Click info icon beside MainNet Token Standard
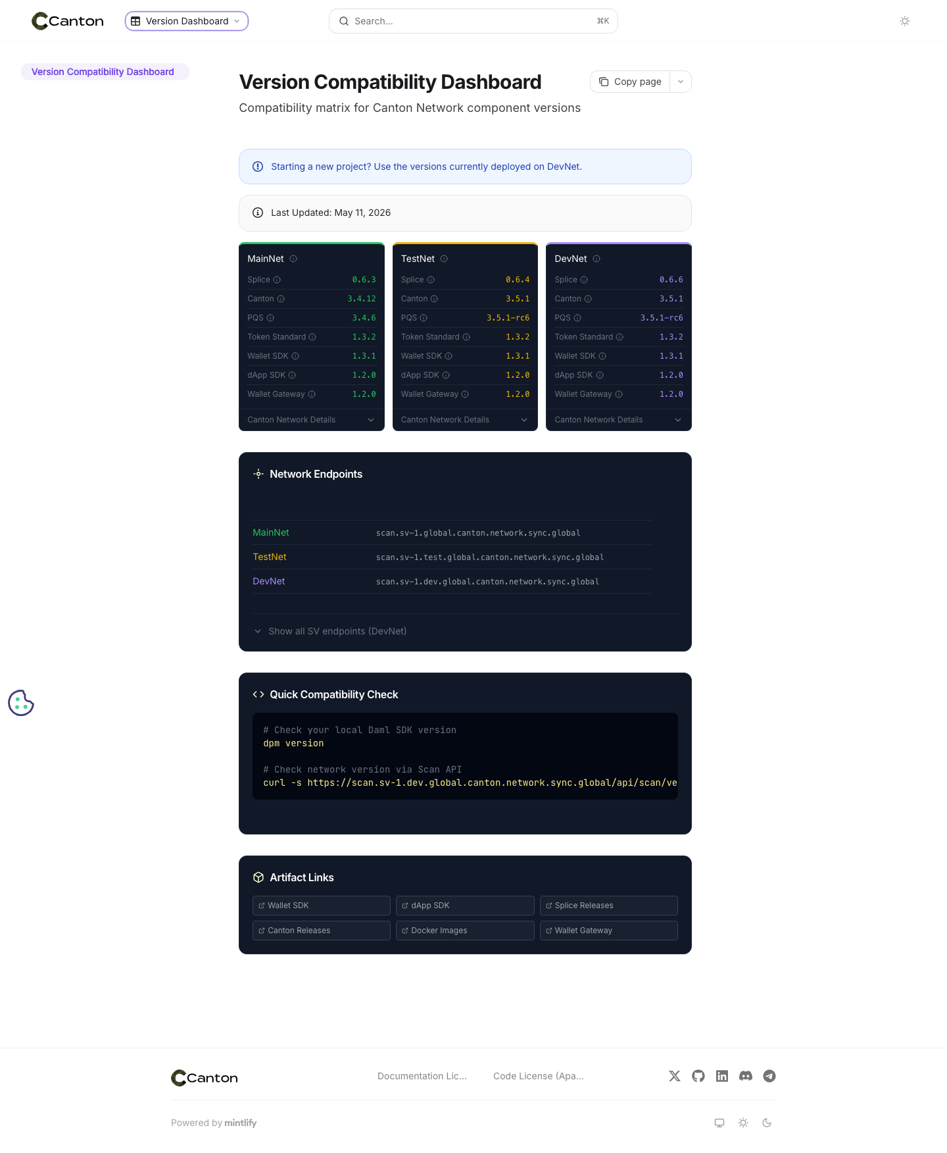This screenshot has height=1153, width=947. [312, 337]
